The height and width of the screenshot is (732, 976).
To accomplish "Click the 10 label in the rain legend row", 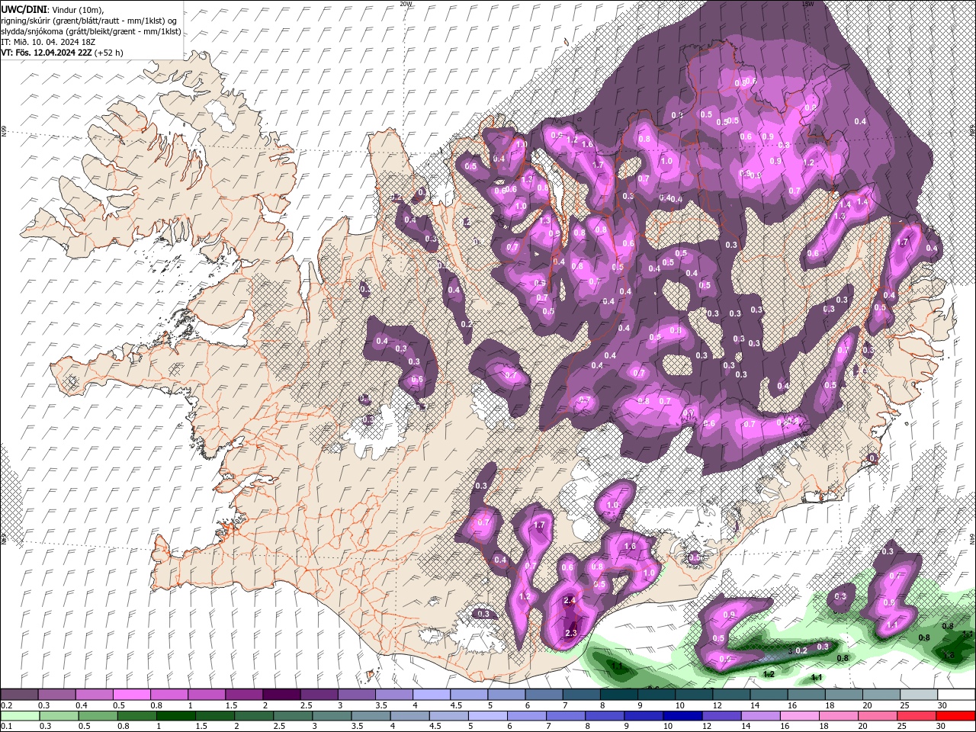I will (x=667, y=726).
